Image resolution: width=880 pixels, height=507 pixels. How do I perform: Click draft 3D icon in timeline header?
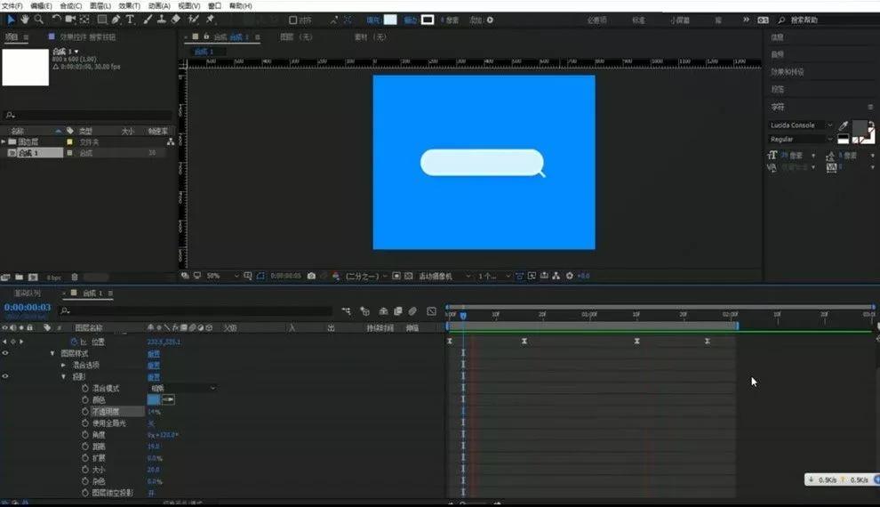pyautogui.click(x=364, y=311)
